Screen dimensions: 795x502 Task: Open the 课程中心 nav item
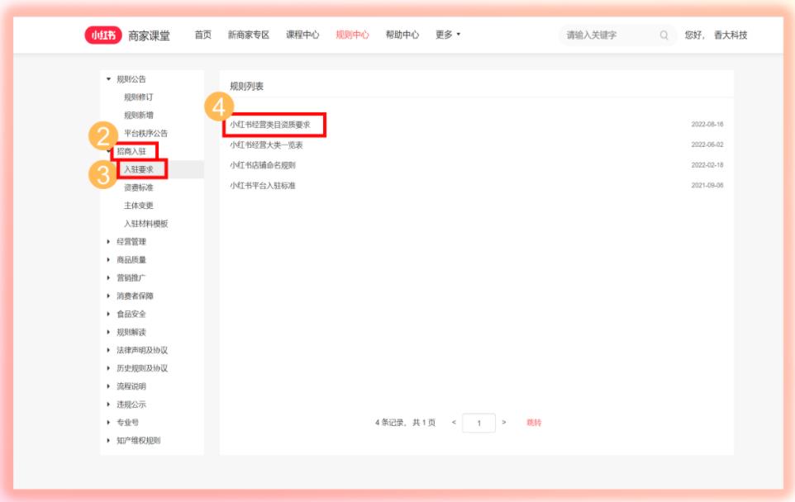[302, 35]
